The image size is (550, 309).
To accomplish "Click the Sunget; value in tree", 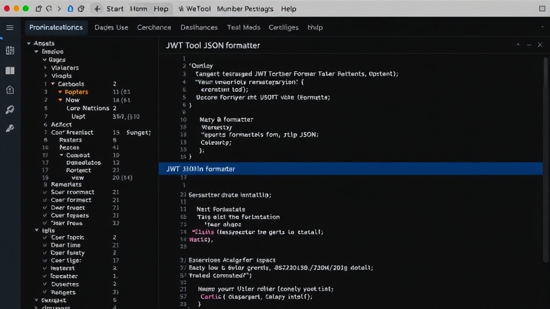I will tap(139, 133).
